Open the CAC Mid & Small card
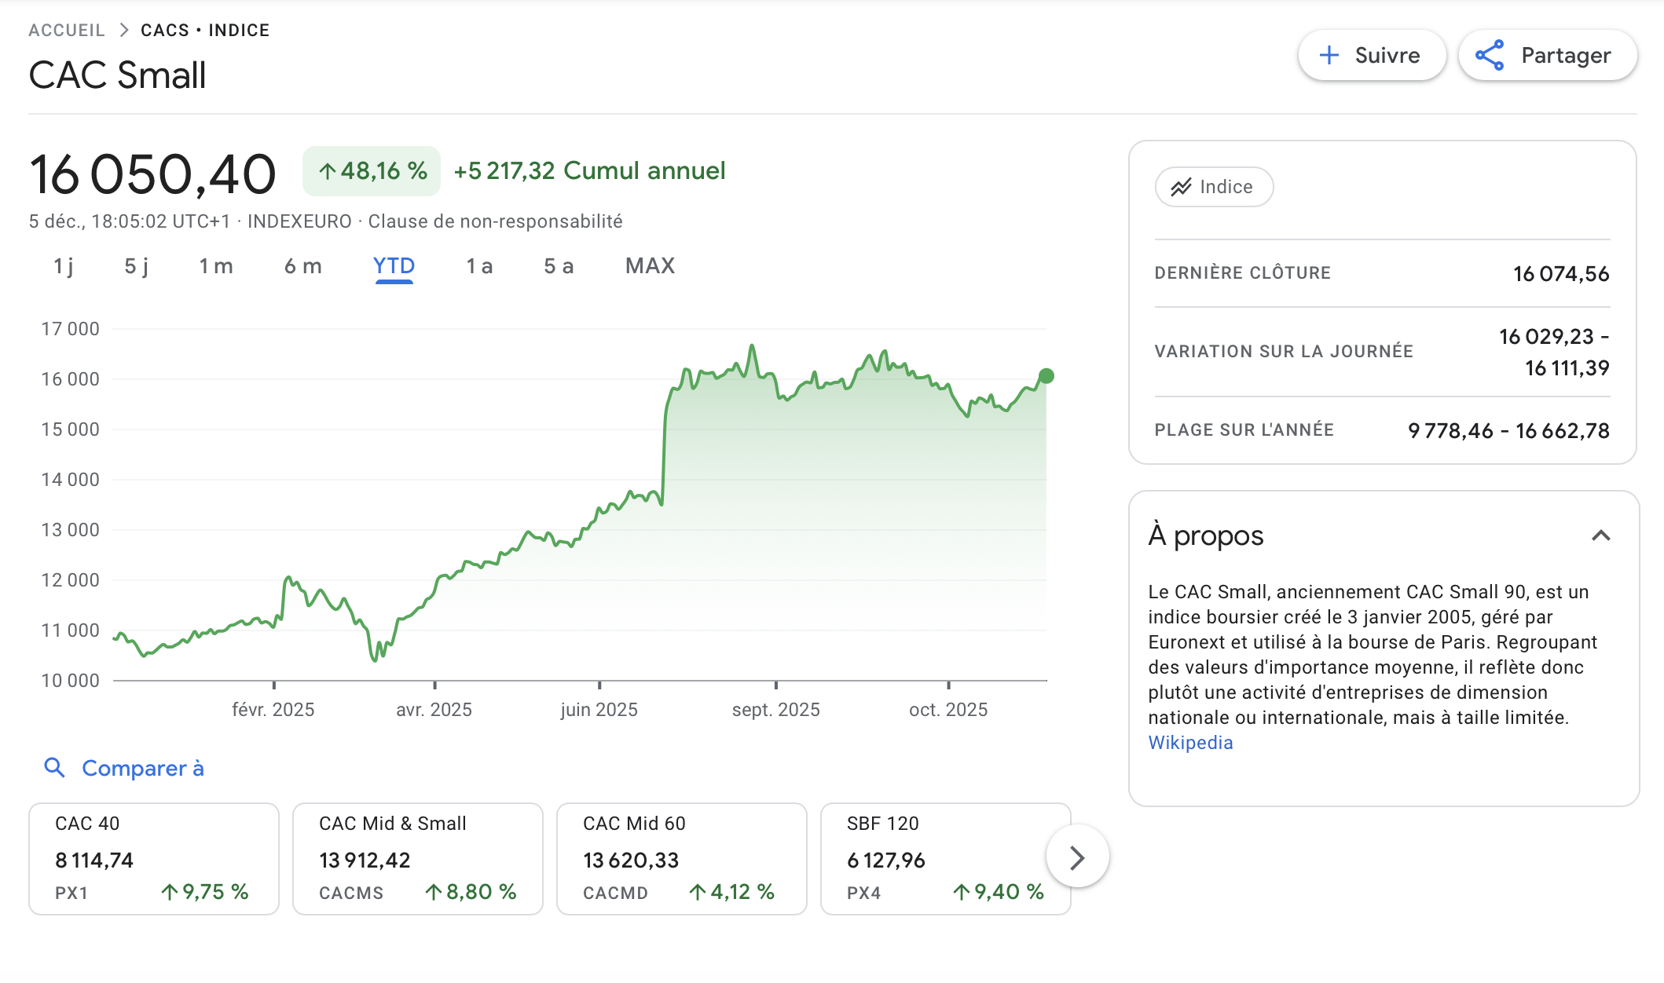The height and width of the screenshot is (983, 1664). (417, 858)
